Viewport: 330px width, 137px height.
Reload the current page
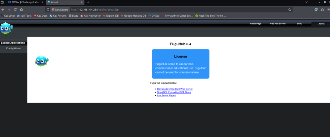pos(15,10)
